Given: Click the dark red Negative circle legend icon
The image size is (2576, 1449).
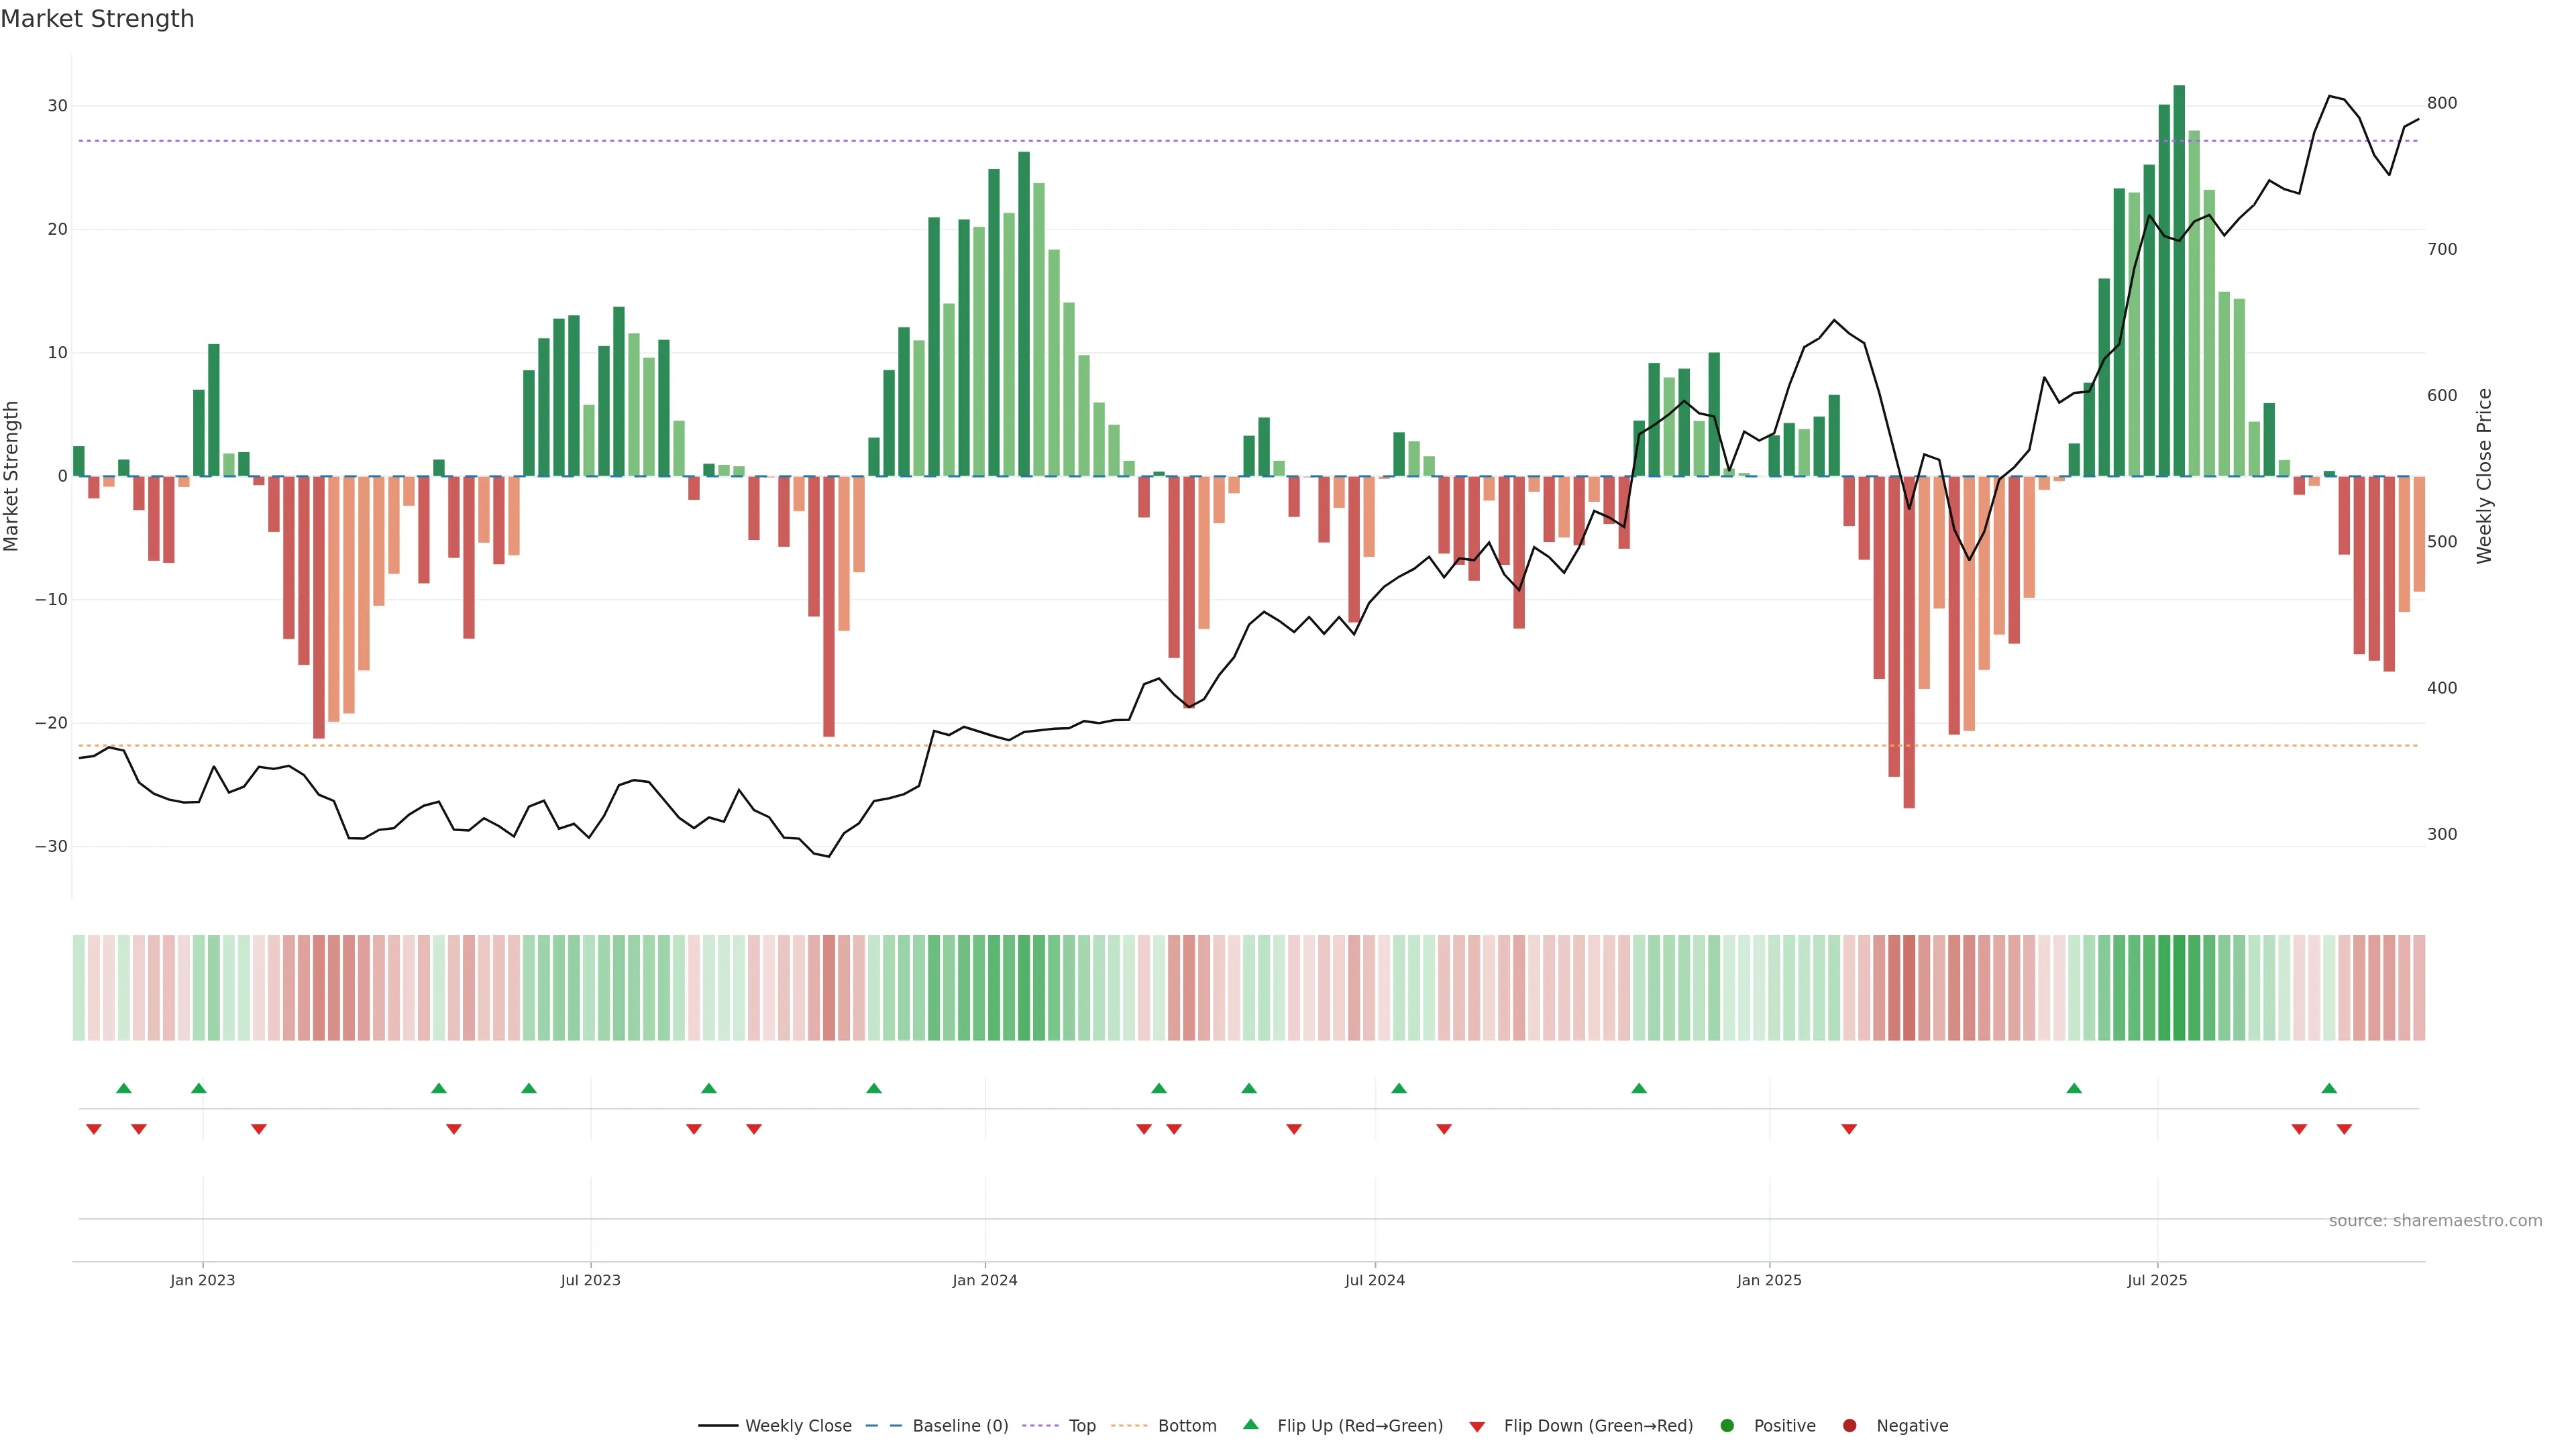Looking at the screenshot, I should [x=1849, y=1426].
